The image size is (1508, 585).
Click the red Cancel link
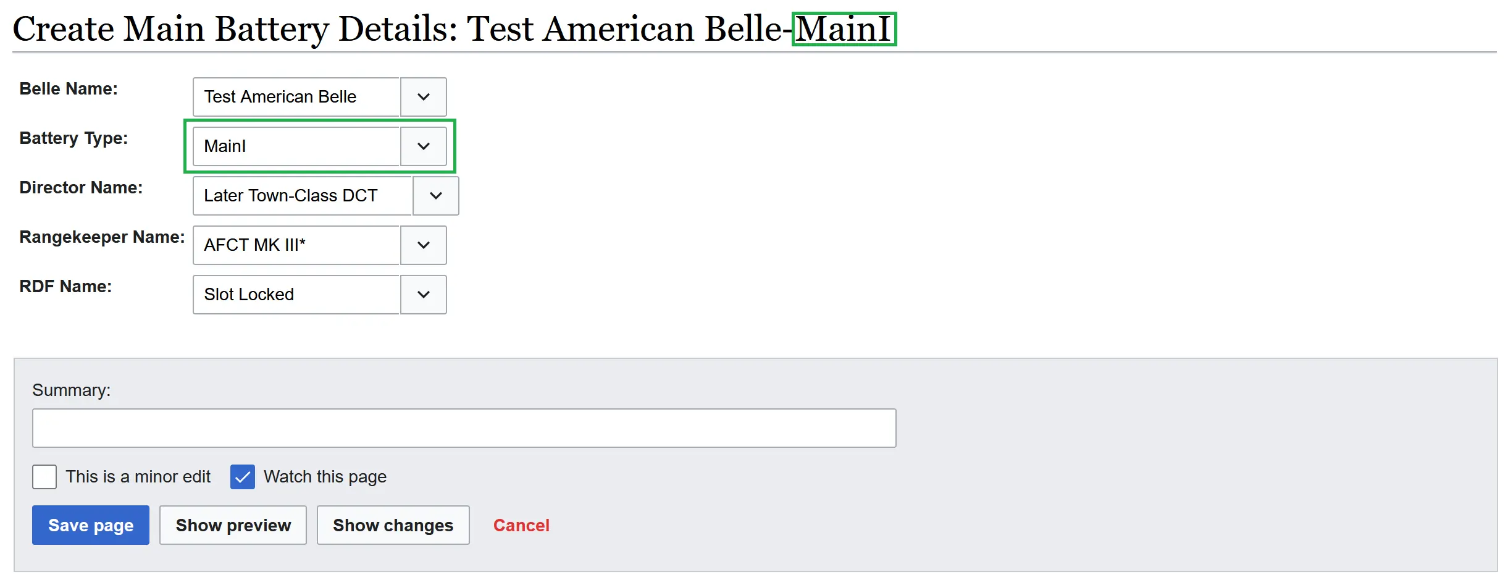point(521,525)
